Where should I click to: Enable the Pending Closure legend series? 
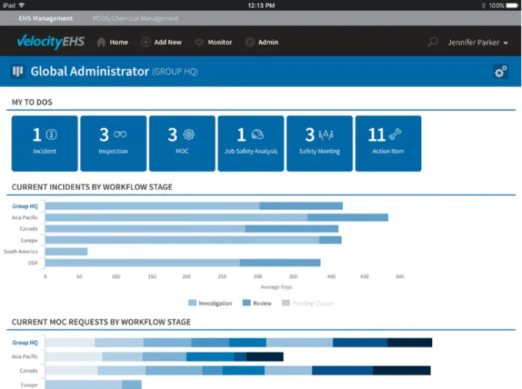coord(308,304)
